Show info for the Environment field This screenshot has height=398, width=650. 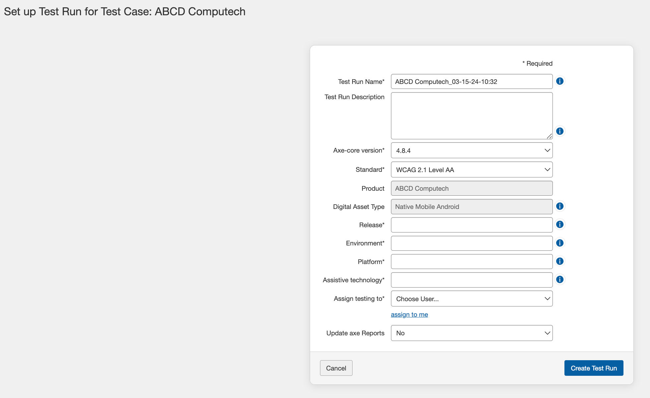560,243
